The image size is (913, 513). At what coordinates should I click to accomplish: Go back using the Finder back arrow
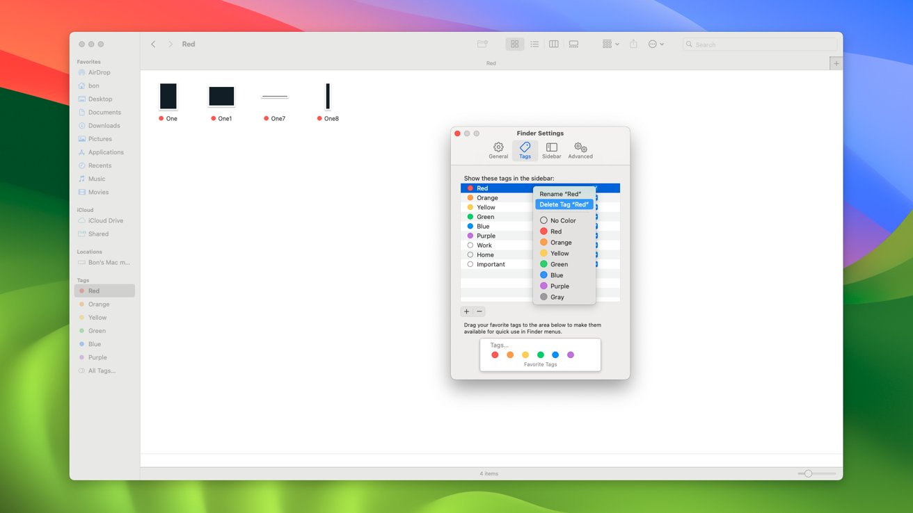[153, 44]
